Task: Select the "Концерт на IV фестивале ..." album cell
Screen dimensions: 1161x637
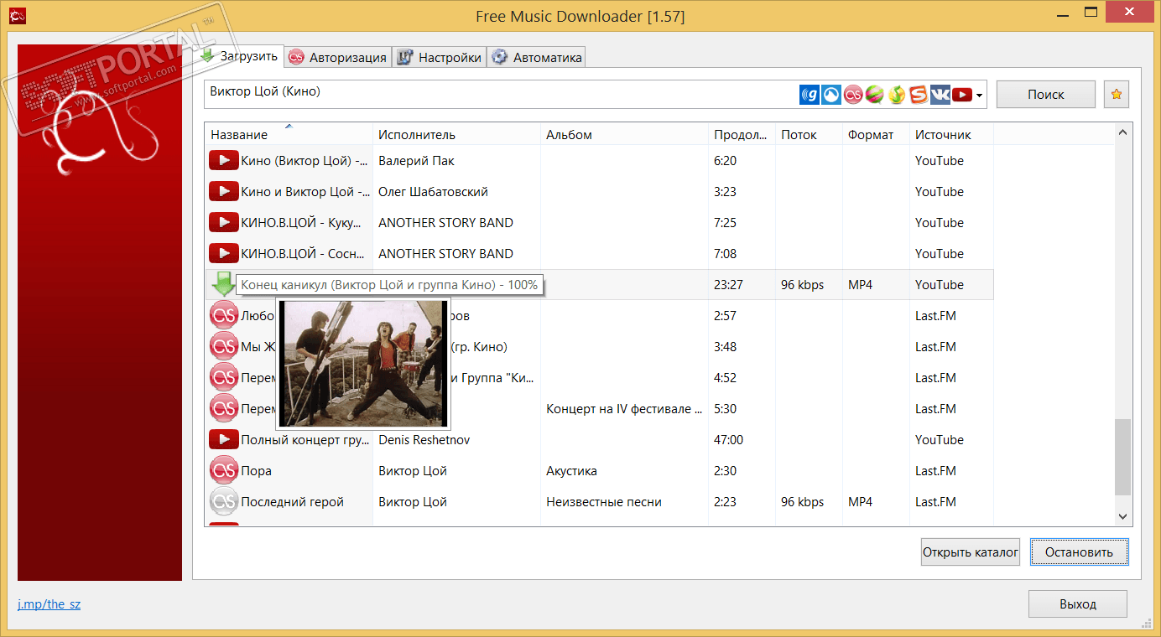Action: 624,409
